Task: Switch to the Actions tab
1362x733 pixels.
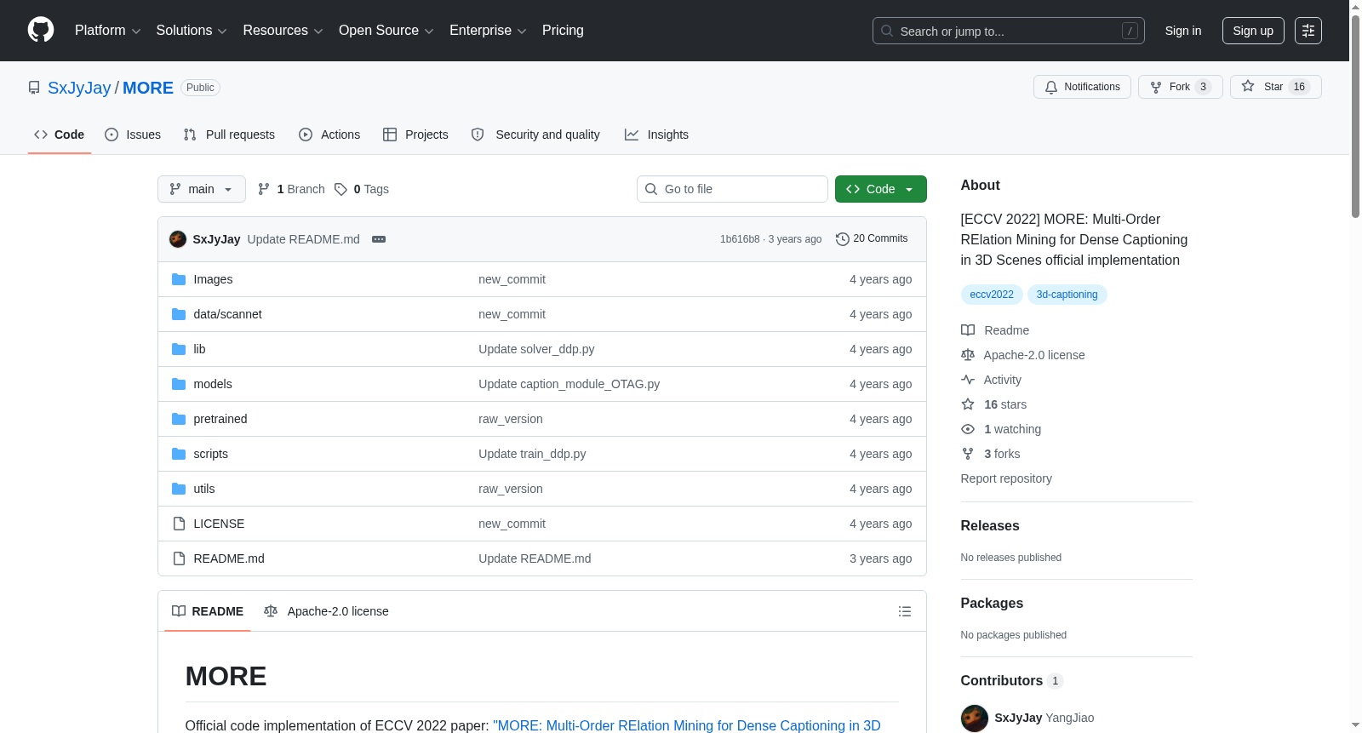Action: 329,135
